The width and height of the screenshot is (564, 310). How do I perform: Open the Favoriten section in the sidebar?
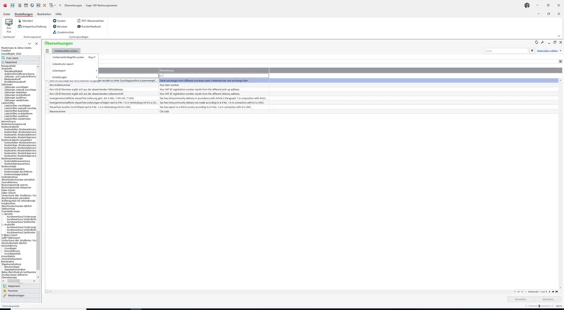click(20, 291)
